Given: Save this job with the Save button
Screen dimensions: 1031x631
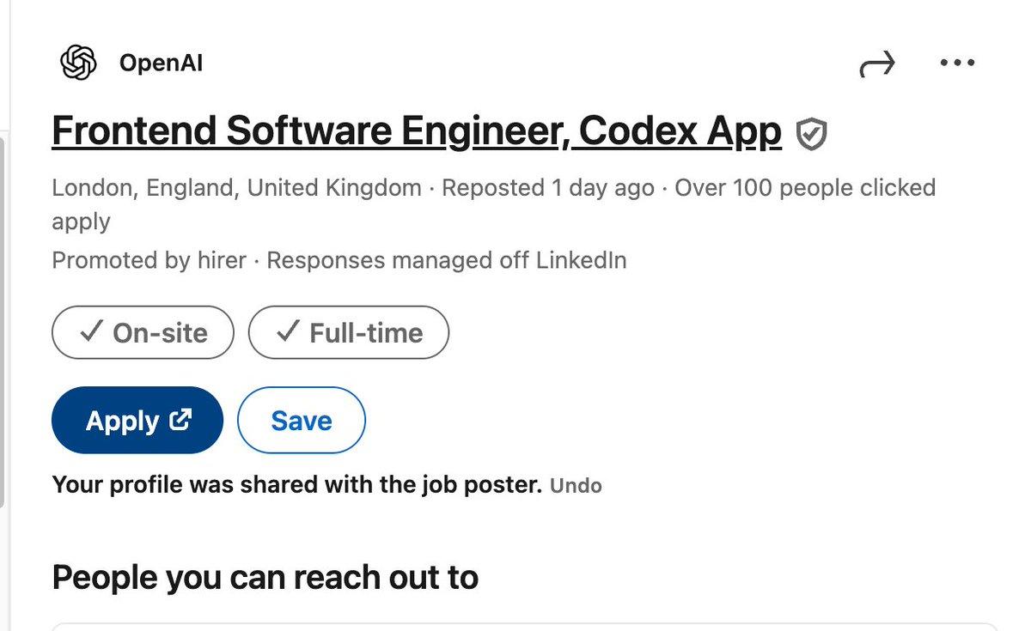Looking at the screenshot, I should point(301,420).
